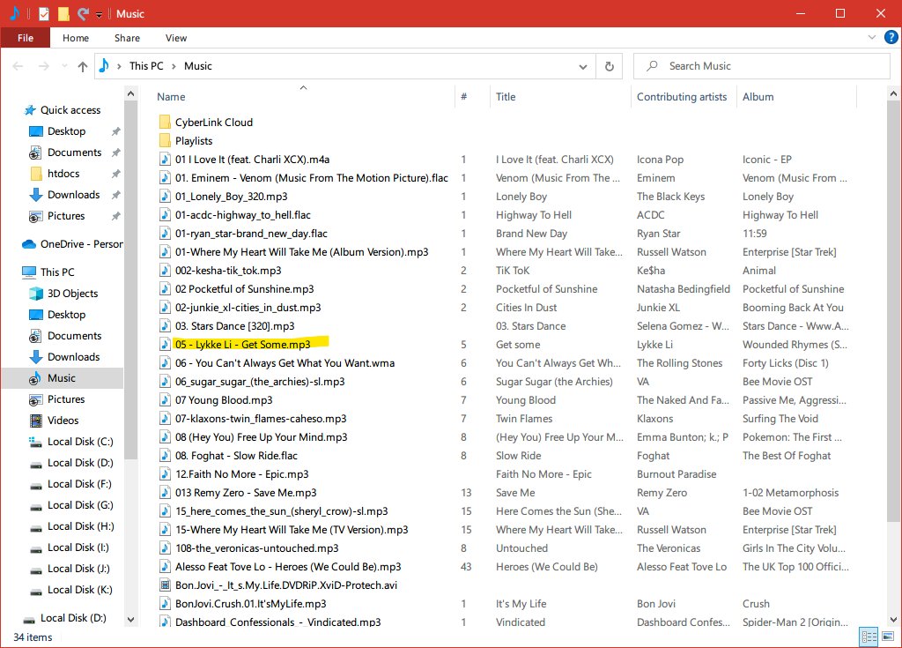902x648 pixels.
Task: Click the Search Music field
Action: point(762,66)
